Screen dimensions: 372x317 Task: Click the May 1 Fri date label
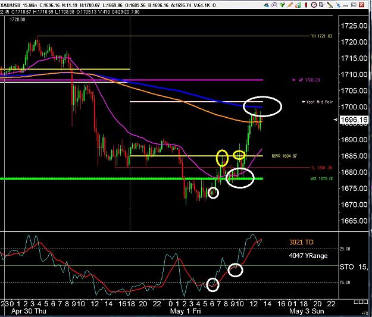tap(186, 311)
